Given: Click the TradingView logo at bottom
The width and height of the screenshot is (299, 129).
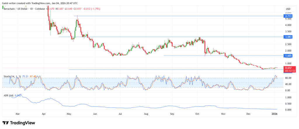Looking at the screenshot, I should 19,123.
